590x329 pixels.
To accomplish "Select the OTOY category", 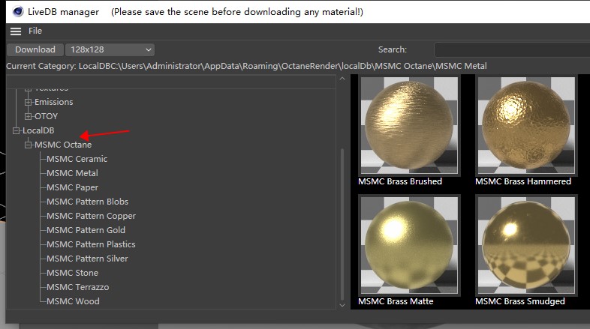I will [46, 116].
